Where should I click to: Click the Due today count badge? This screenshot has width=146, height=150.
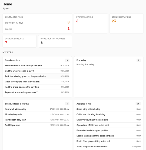139,60
